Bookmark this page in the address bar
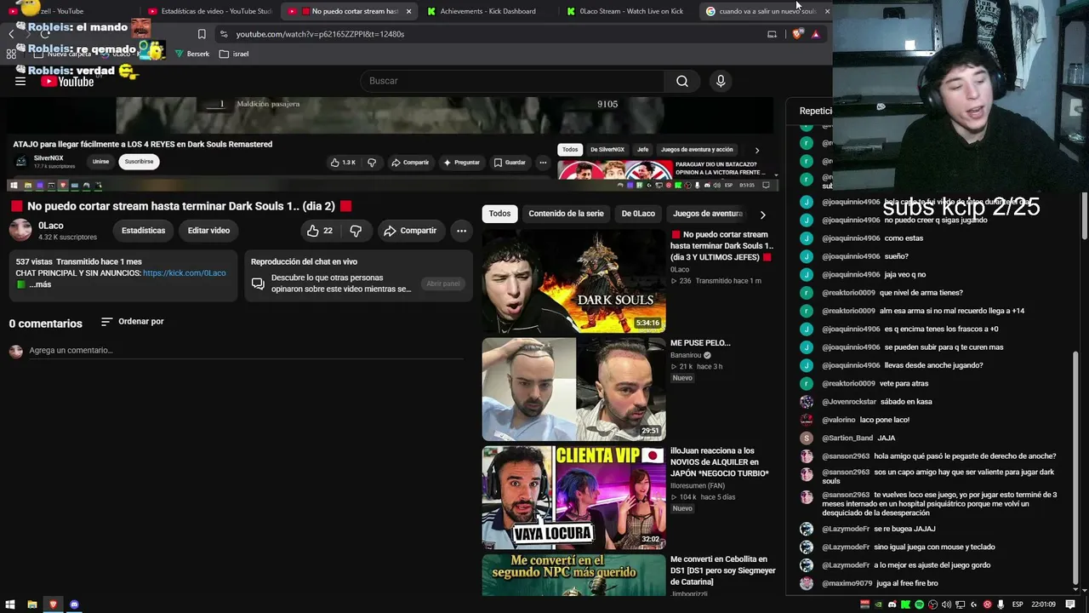Image resolution: width=1089 pixels, height=613 pixels. coord(202,34)
